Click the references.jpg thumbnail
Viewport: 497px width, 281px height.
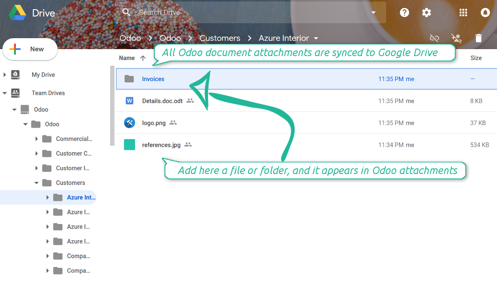click(129, 145)
